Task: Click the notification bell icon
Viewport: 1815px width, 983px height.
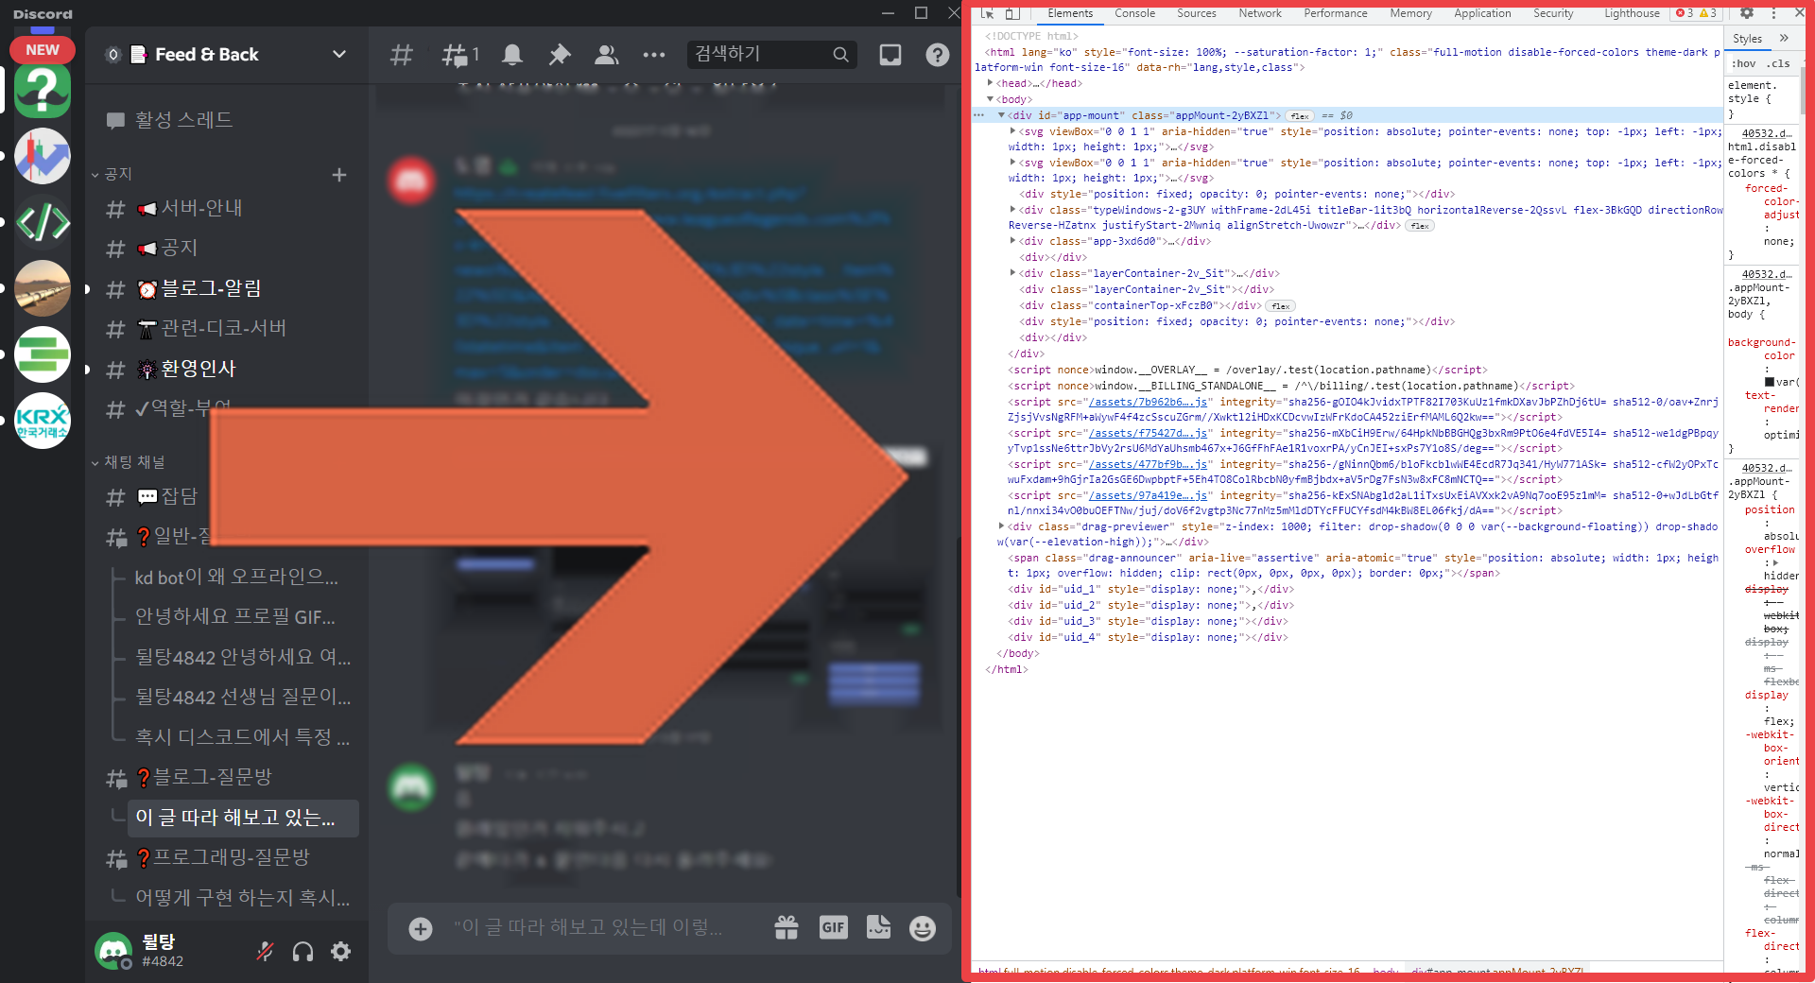Action: 512,55
